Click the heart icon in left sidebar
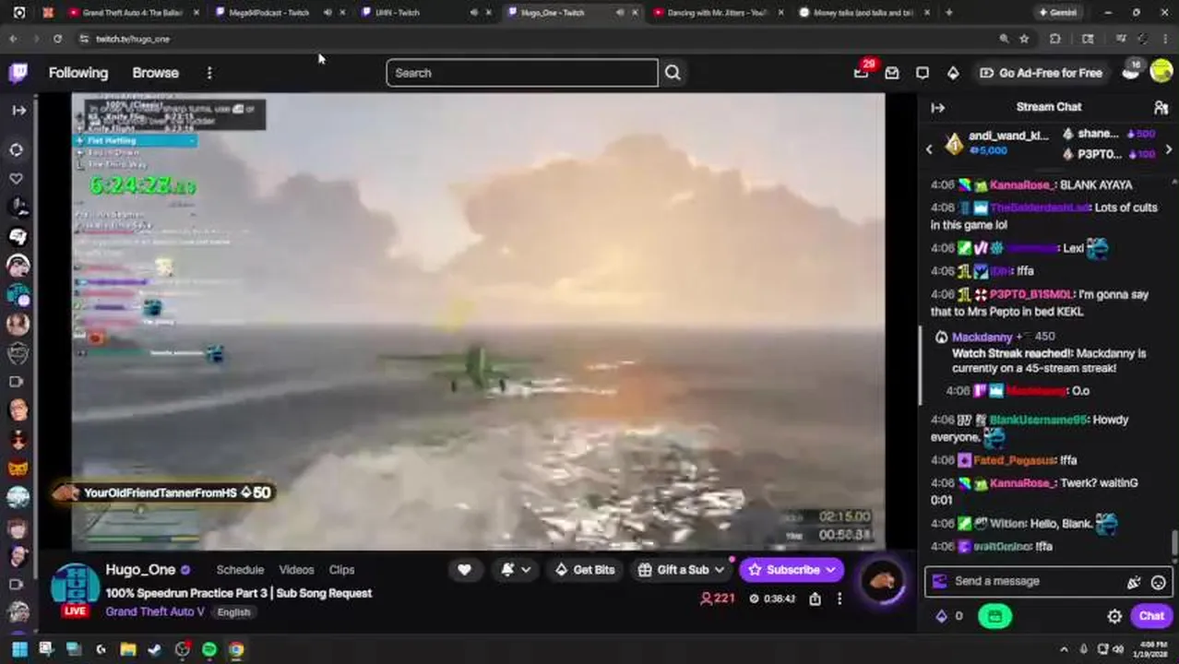This screenshot has width=1179, height=664. click(x=17, y=178)
